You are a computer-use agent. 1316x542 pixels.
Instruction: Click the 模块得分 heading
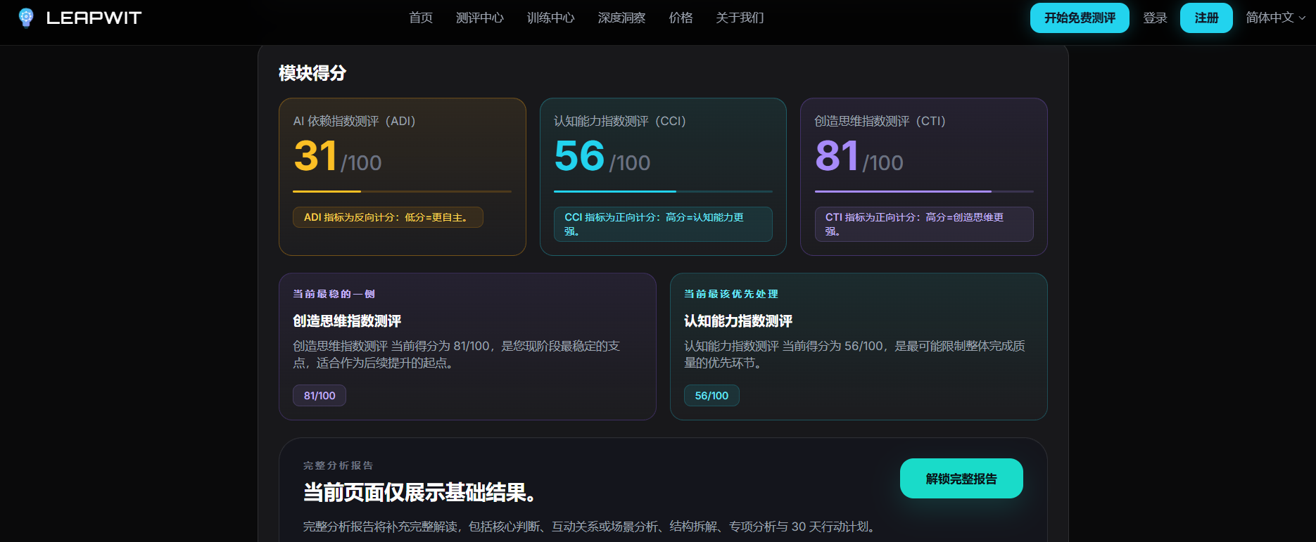click(312, 73)
